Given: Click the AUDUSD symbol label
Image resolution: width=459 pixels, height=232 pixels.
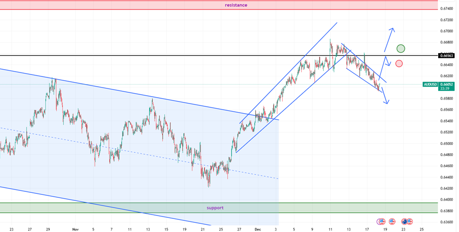Looking at the screenshot, I should [430, 84].
